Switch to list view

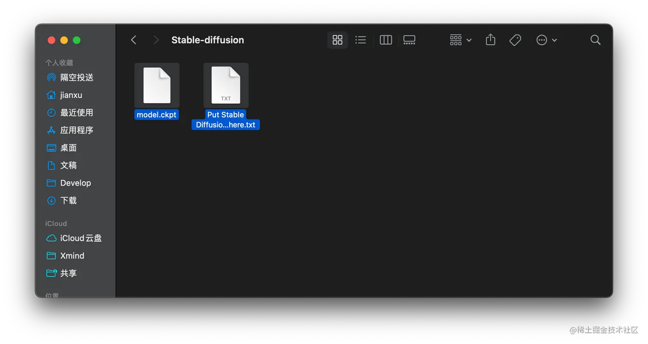(x=360, y=40)
